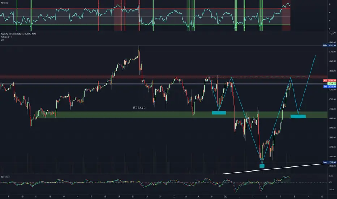The height and width of the screenshot is (199, 337).
Task: Click the 16500.00 price axis label
Action: pyautogui.click(x=332, y=71)
